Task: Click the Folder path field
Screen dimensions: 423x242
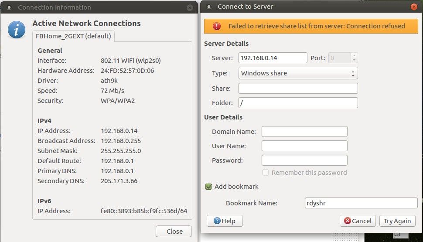Action: [x=298, y=103]
